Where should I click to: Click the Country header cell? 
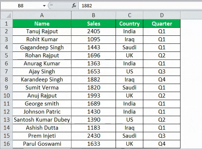click(129, 24)
